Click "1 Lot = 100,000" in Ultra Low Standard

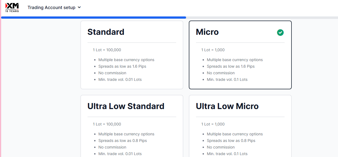[107, 124]
